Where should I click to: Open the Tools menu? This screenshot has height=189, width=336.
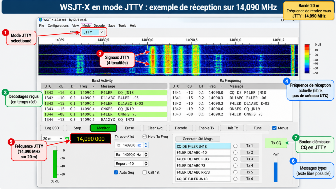122,26
